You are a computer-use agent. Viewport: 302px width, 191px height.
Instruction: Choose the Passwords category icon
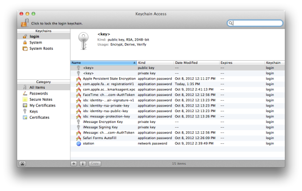(x=25, y=93)
